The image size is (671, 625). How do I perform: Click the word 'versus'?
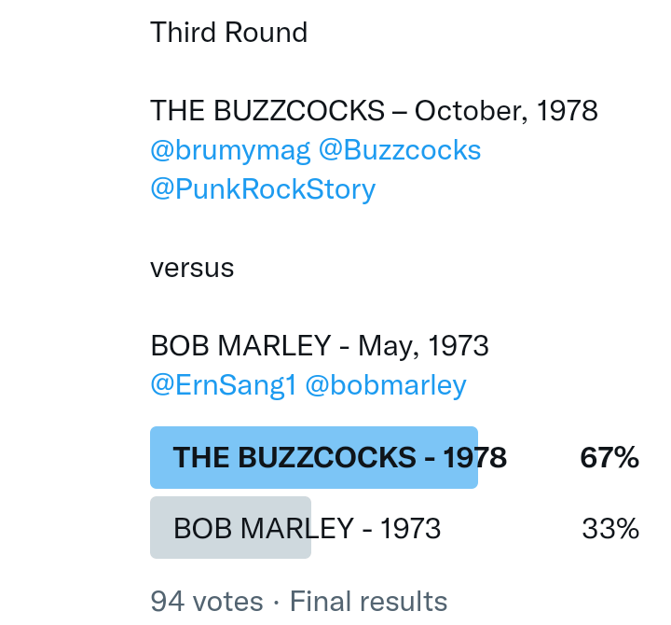192,268
